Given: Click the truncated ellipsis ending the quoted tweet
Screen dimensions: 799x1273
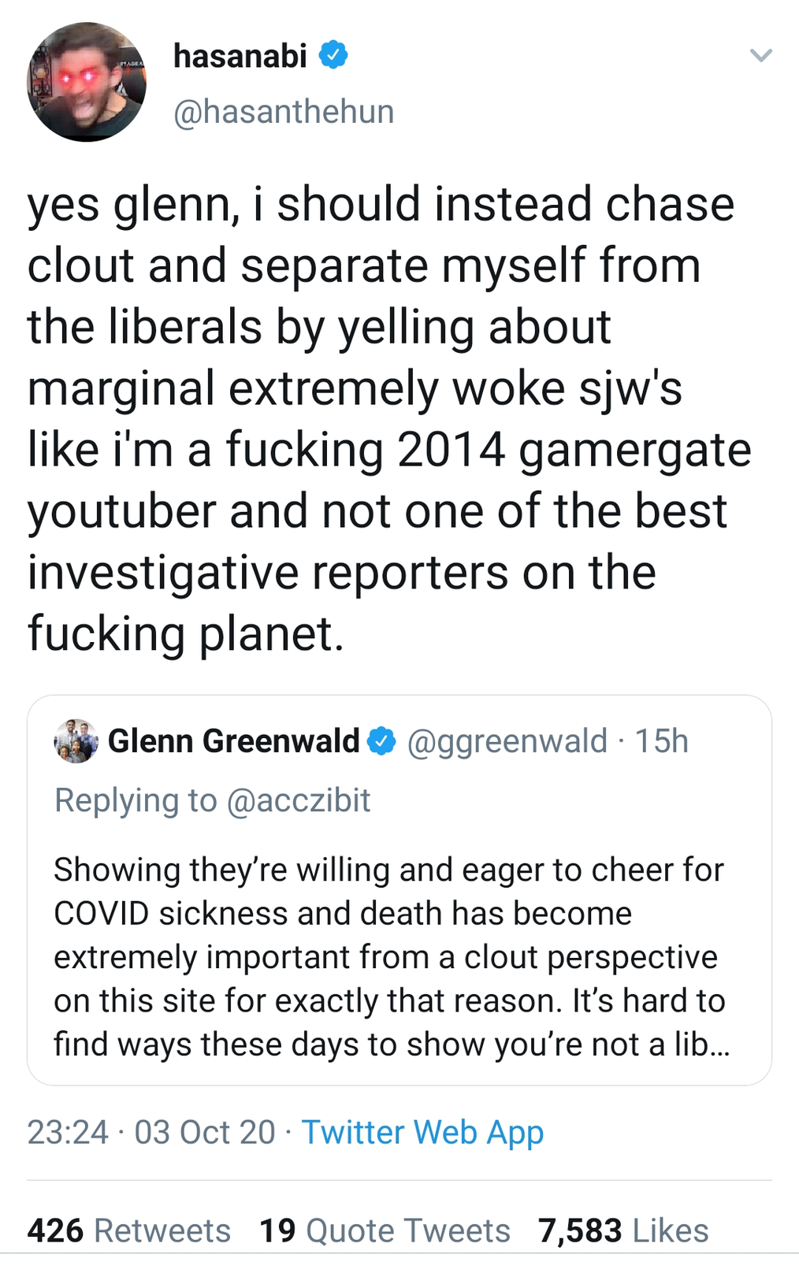Looking at the screenshot, I should click(x=719, y=1045).
